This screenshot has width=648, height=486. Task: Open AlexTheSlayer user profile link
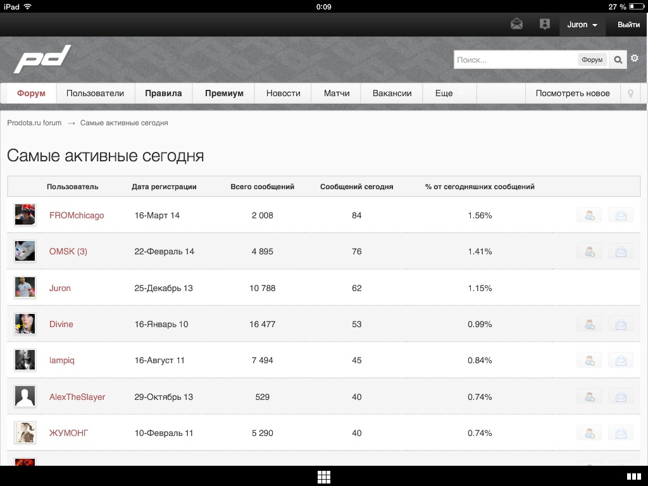(x=77, y=397)
